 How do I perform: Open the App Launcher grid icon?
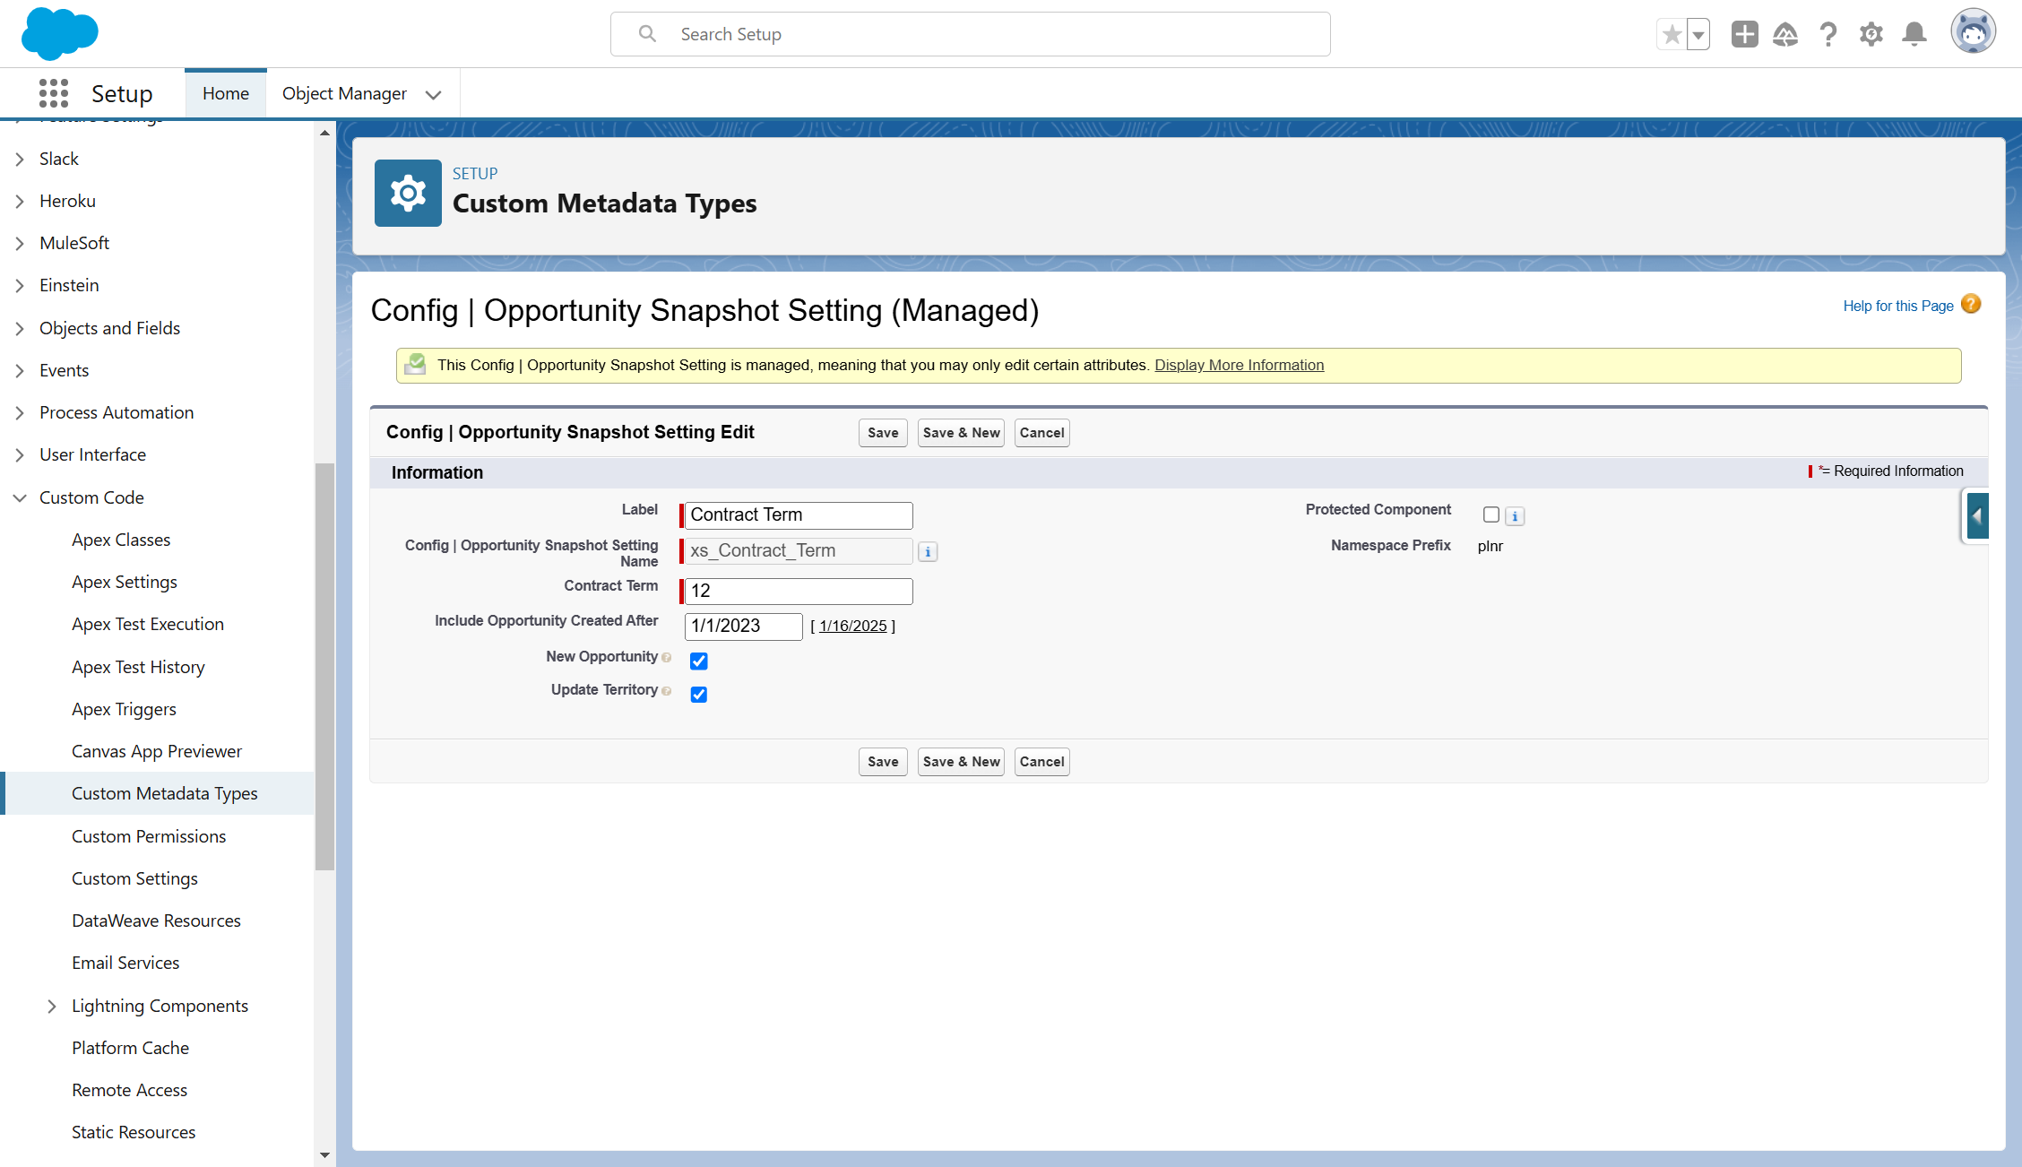tap(54, 93)
